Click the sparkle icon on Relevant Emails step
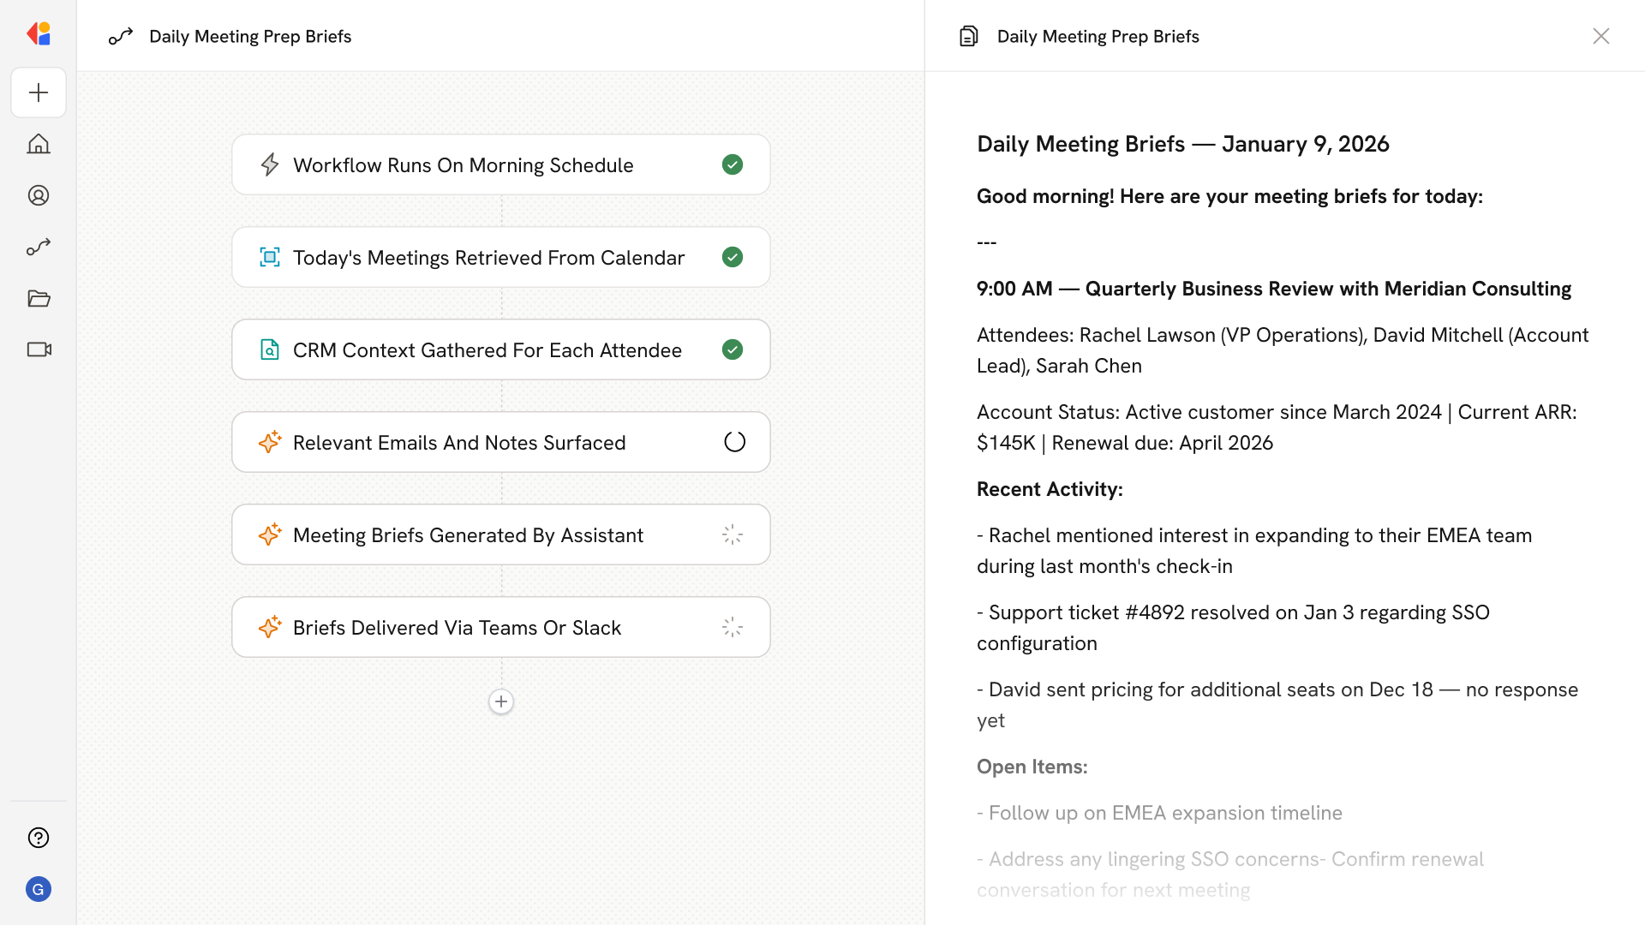 [x=270, y=442]
